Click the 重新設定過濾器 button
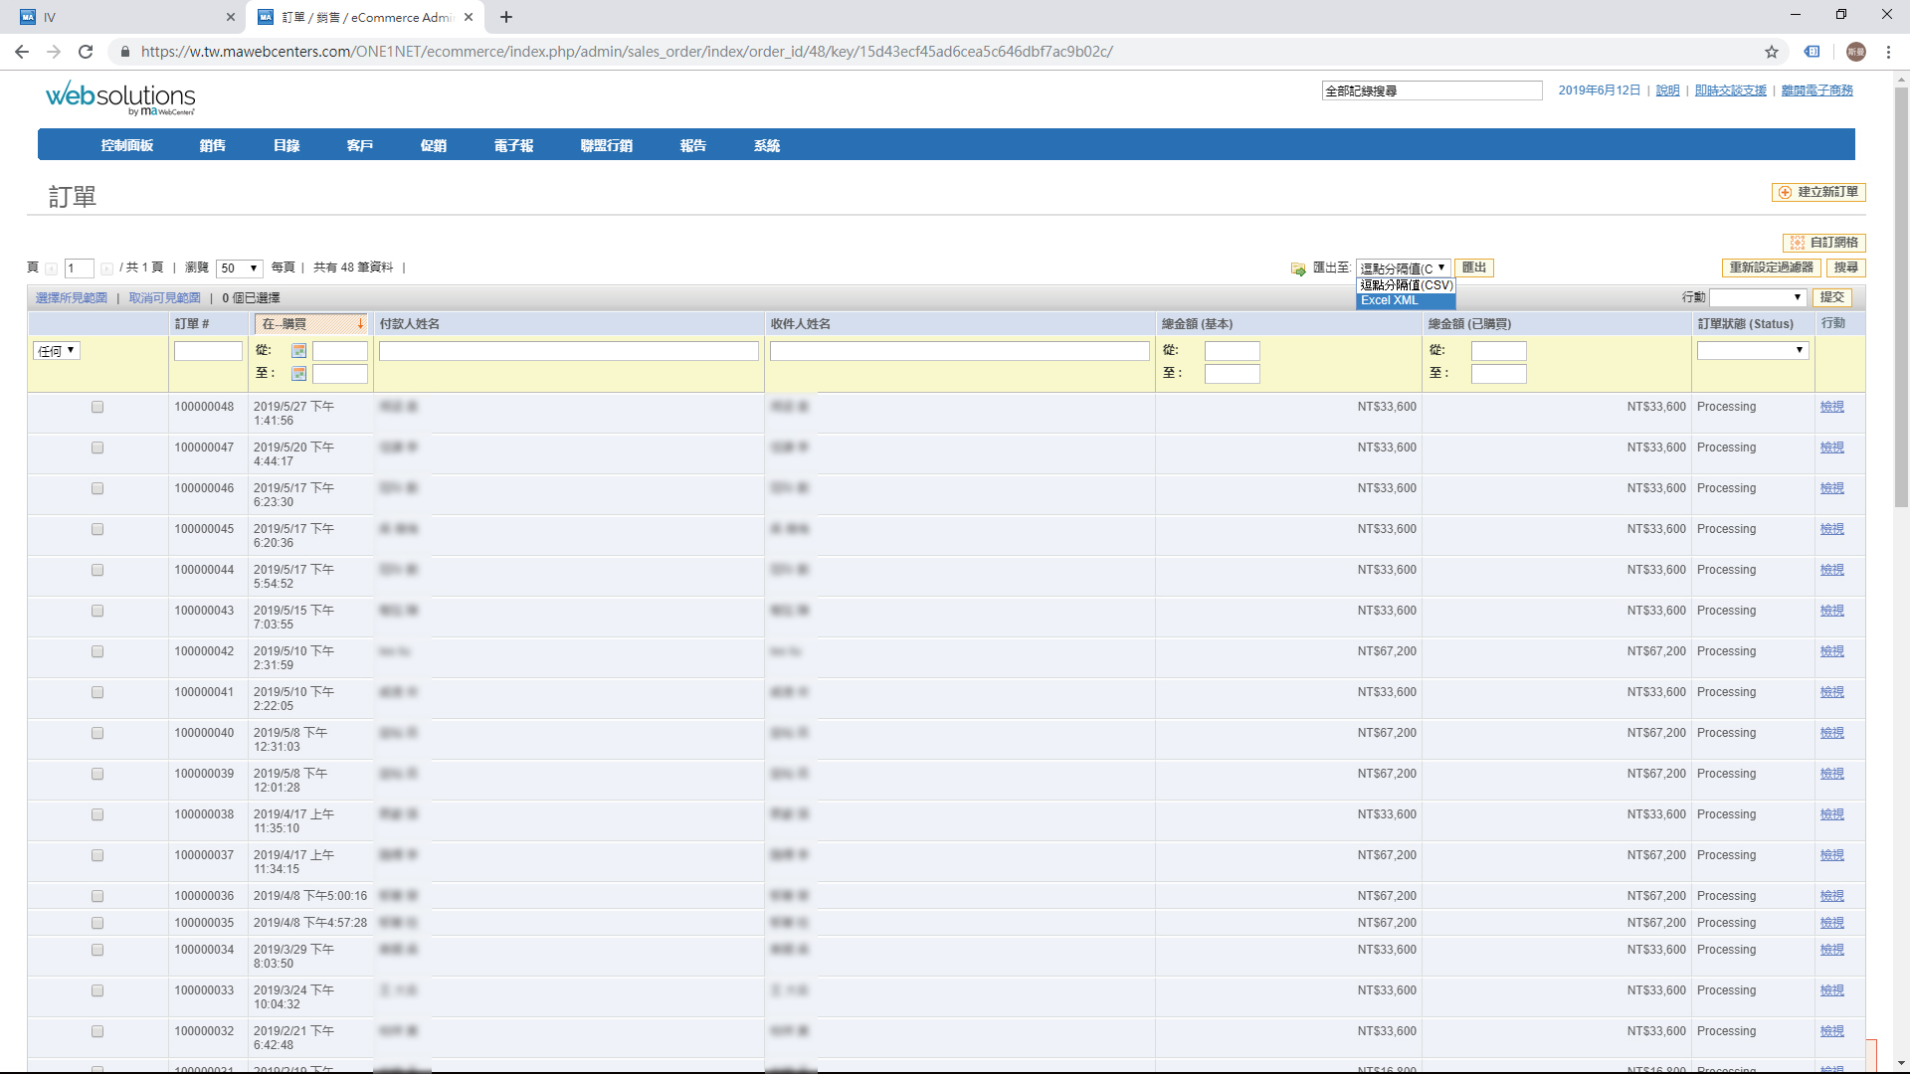Screen dimensions: 1910x1074 pos(1772,268)
